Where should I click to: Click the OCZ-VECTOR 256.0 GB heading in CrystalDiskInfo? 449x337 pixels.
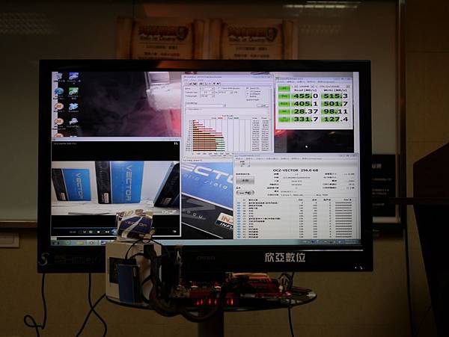(x=296, y=170)
